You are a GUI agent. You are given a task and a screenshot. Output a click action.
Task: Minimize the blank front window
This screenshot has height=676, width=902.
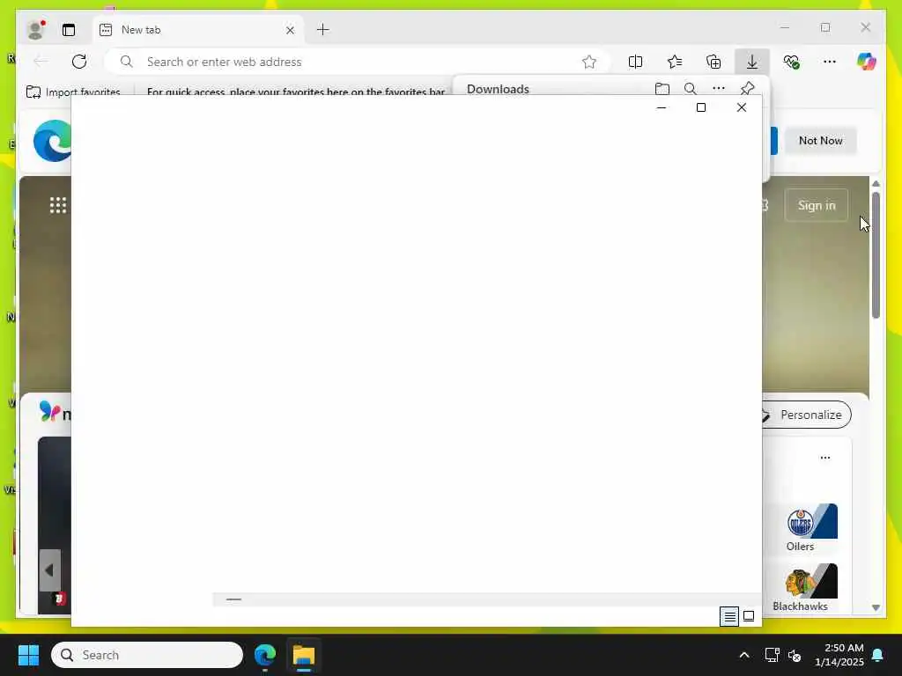(662, 107)
